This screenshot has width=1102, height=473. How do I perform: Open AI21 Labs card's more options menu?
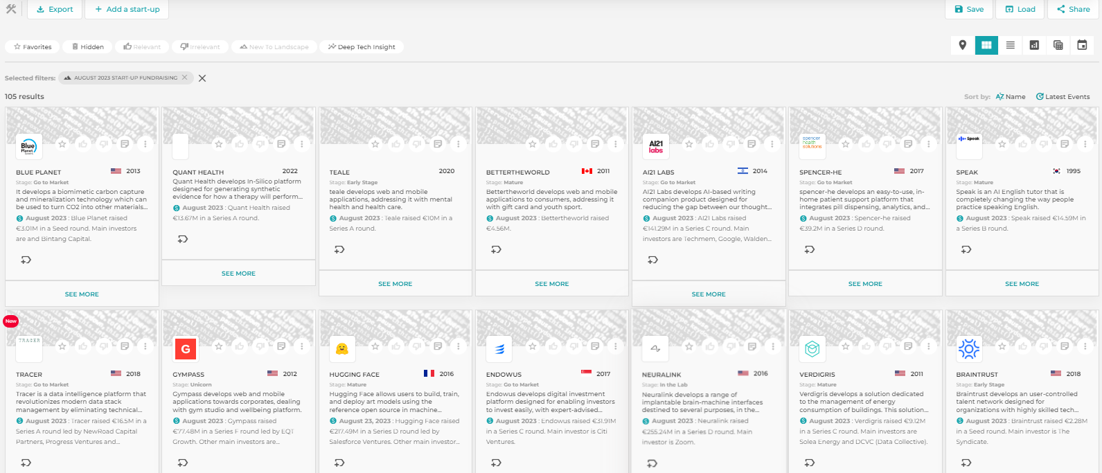coord(772,144)
